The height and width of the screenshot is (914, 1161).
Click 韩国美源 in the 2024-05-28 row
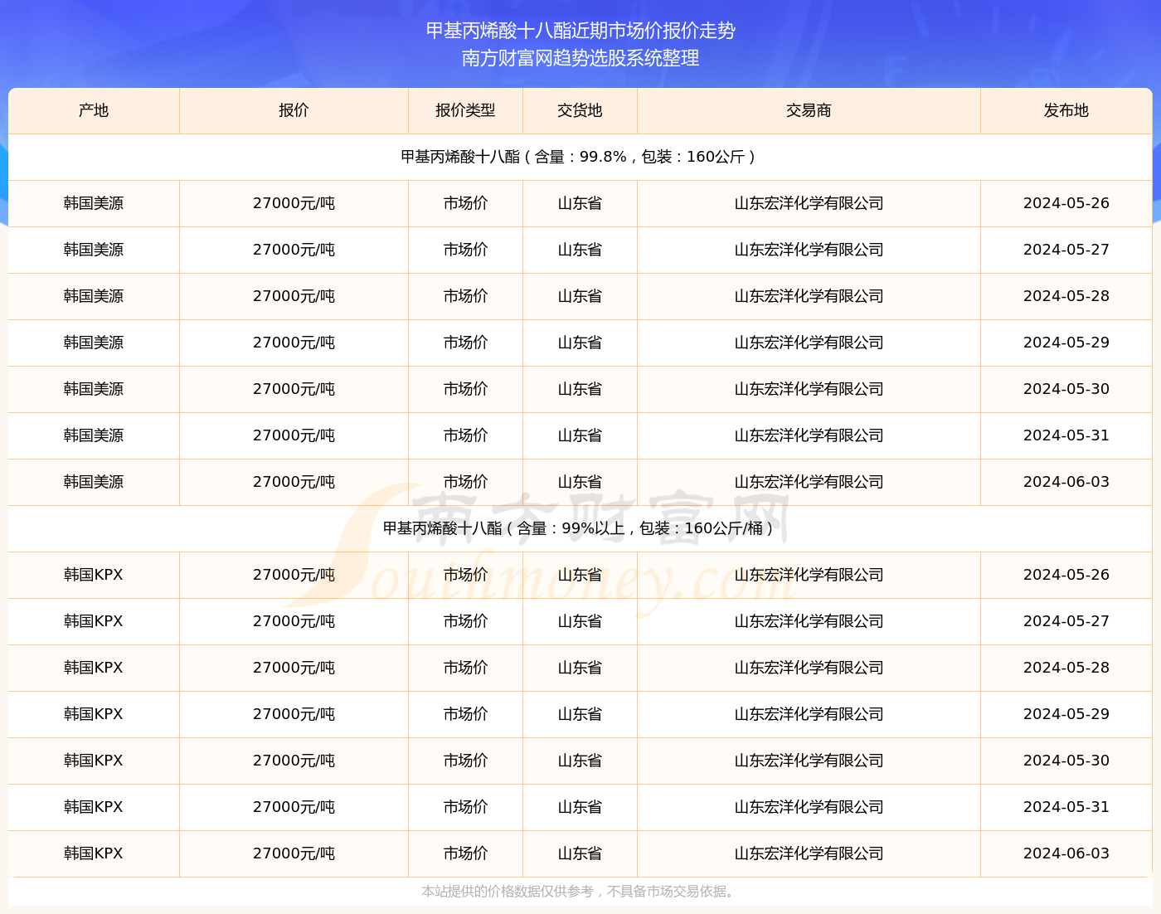pos(94,296)
